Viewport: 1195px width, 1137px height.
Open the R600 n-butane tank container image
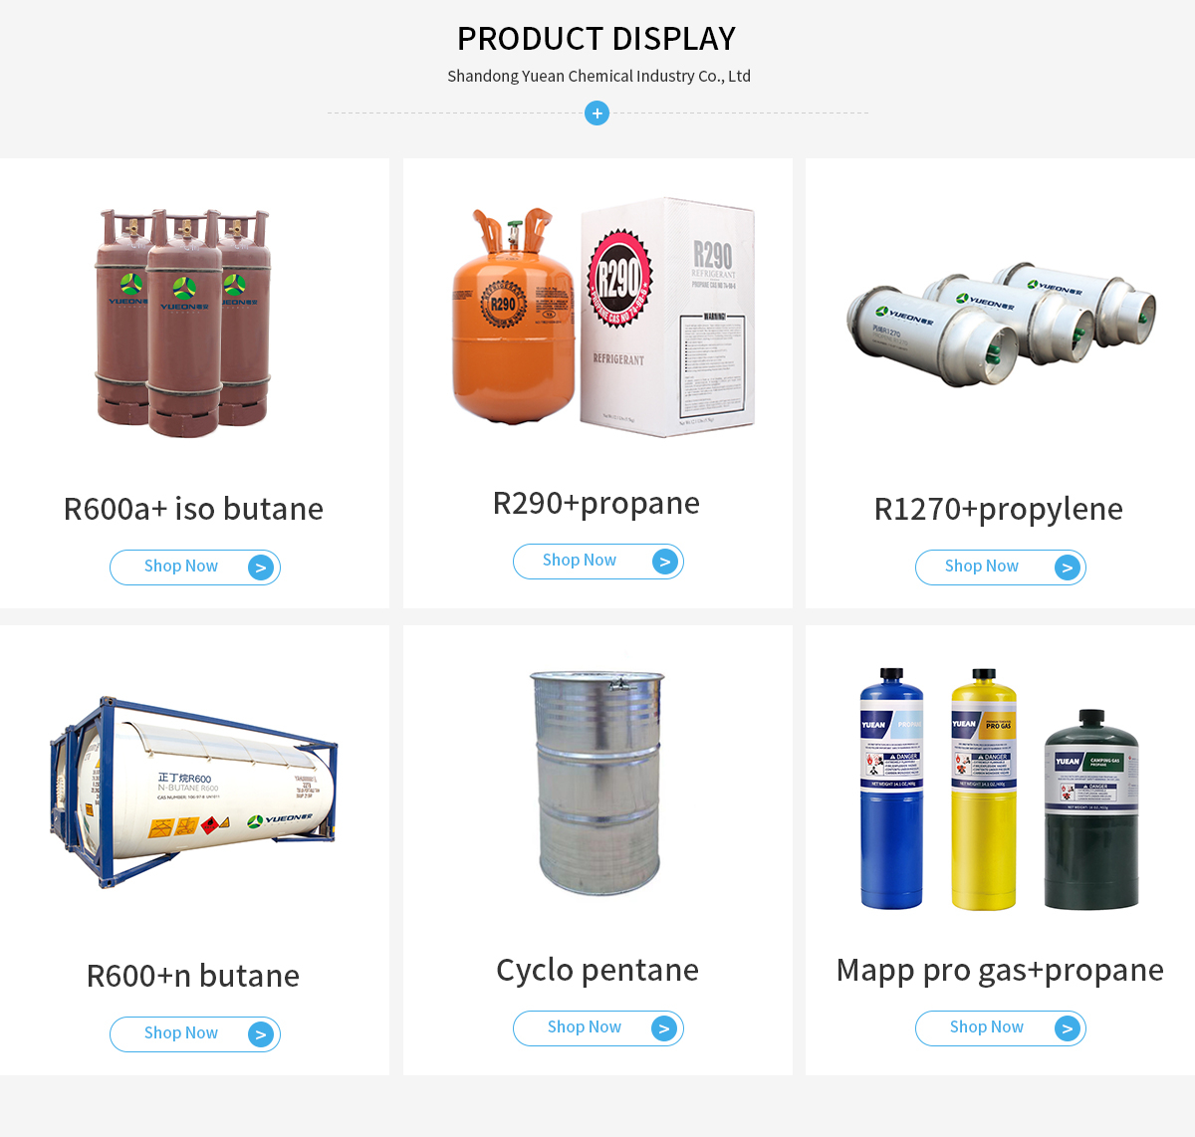[193, 792]
